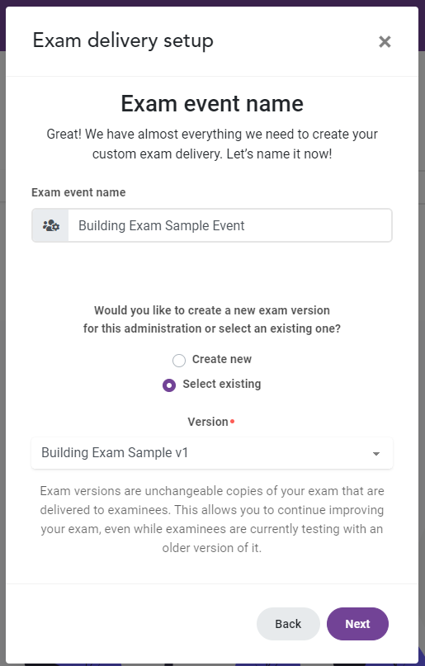
Task: Click the red required dot next to Version
Action: tap(232, 422)
